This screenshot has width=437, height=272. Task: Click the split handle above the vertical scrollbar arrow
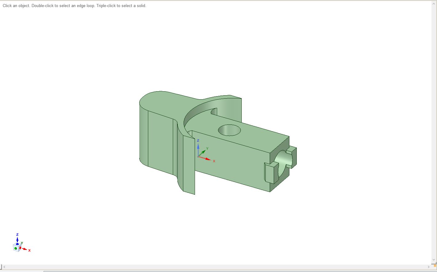point(434,263)
